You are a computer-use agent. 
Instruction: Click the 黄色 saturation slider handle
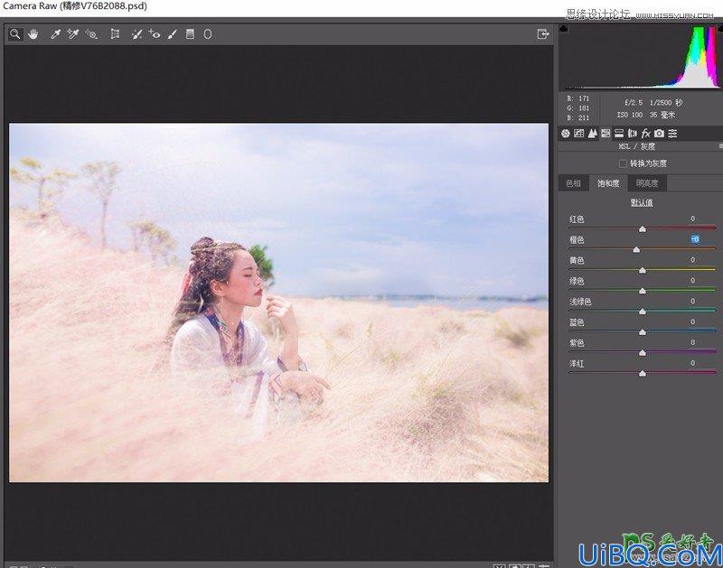(643, 270)
